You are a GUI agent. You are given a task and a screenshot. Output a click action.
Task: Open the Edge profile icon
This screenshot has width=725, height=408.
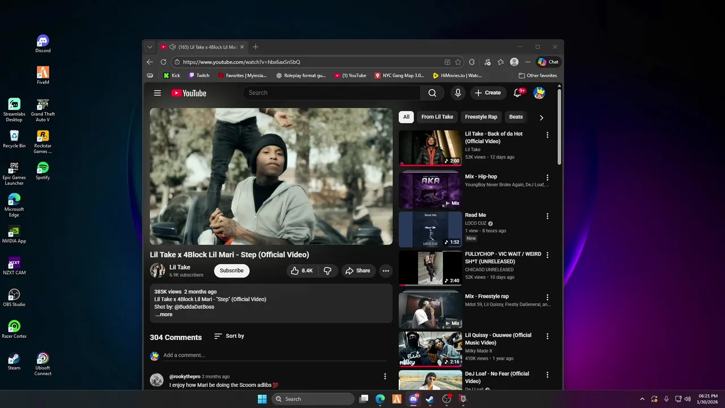click(514, 62)
